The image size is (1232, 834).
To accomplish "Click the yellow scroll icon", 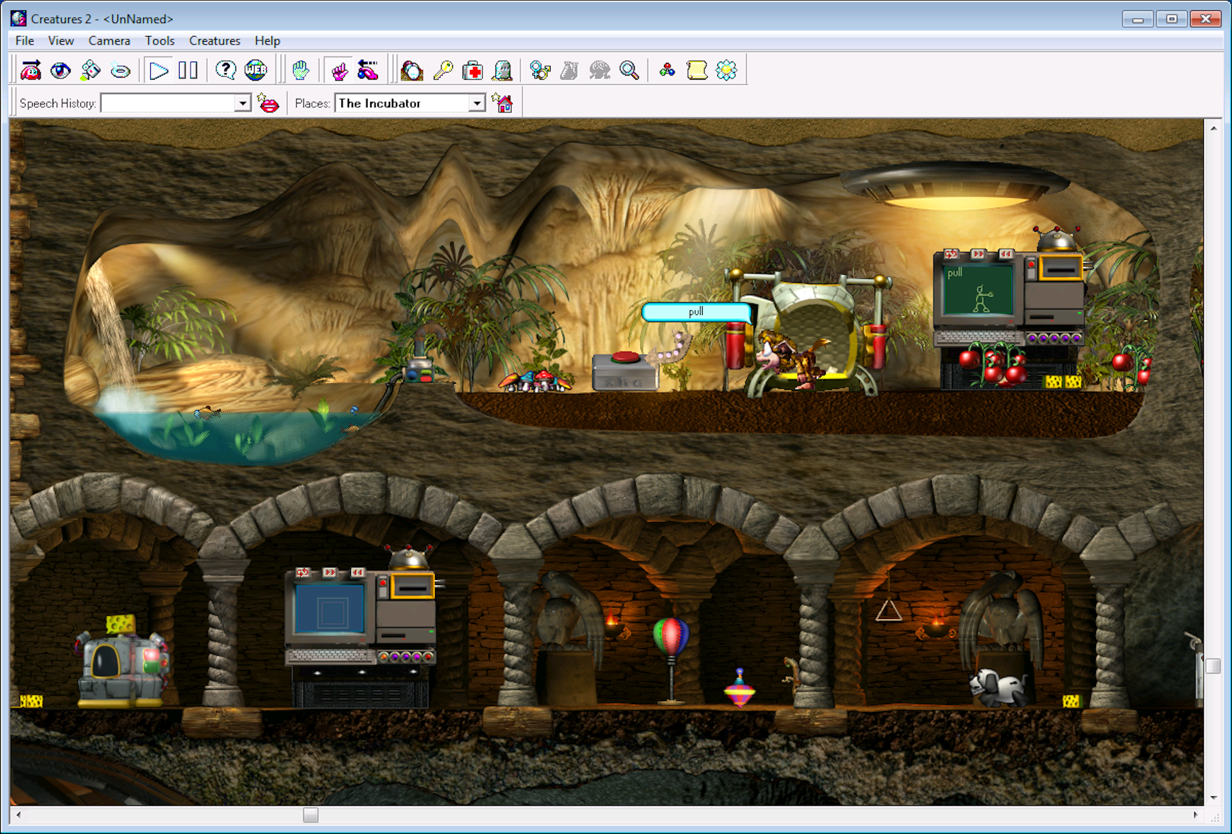I will (x=697, y=70).
